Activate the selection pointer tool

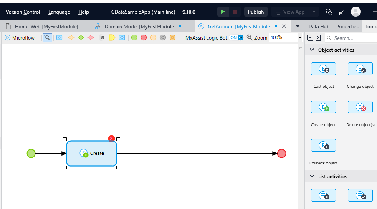(x=47, y=37)
